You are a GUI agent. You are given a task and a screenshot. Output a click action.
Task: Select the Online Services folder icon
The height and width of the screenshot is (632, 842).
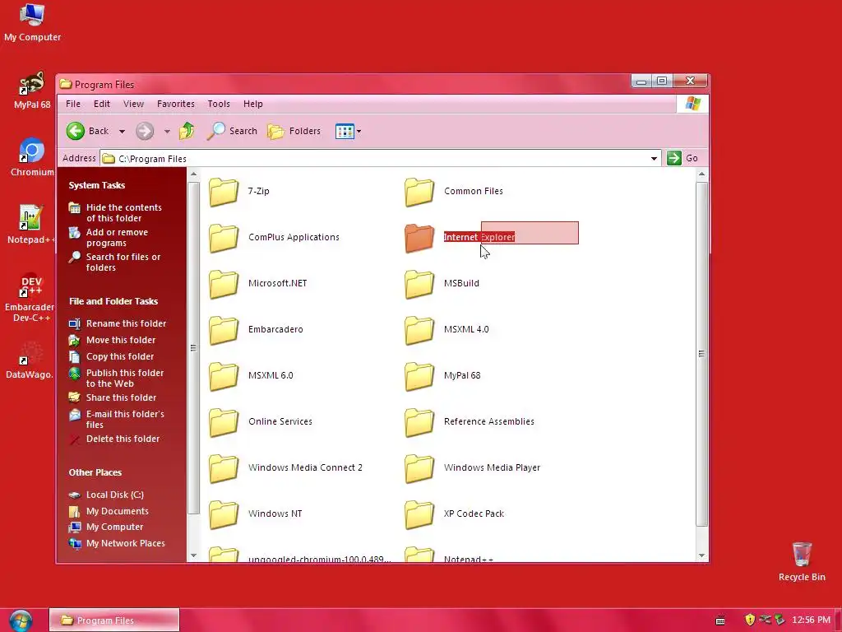click(224, 422)
